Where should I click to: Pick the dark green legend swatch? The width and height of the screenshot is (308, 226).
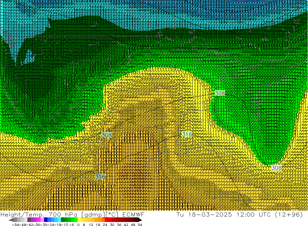[x=63, y=220]
